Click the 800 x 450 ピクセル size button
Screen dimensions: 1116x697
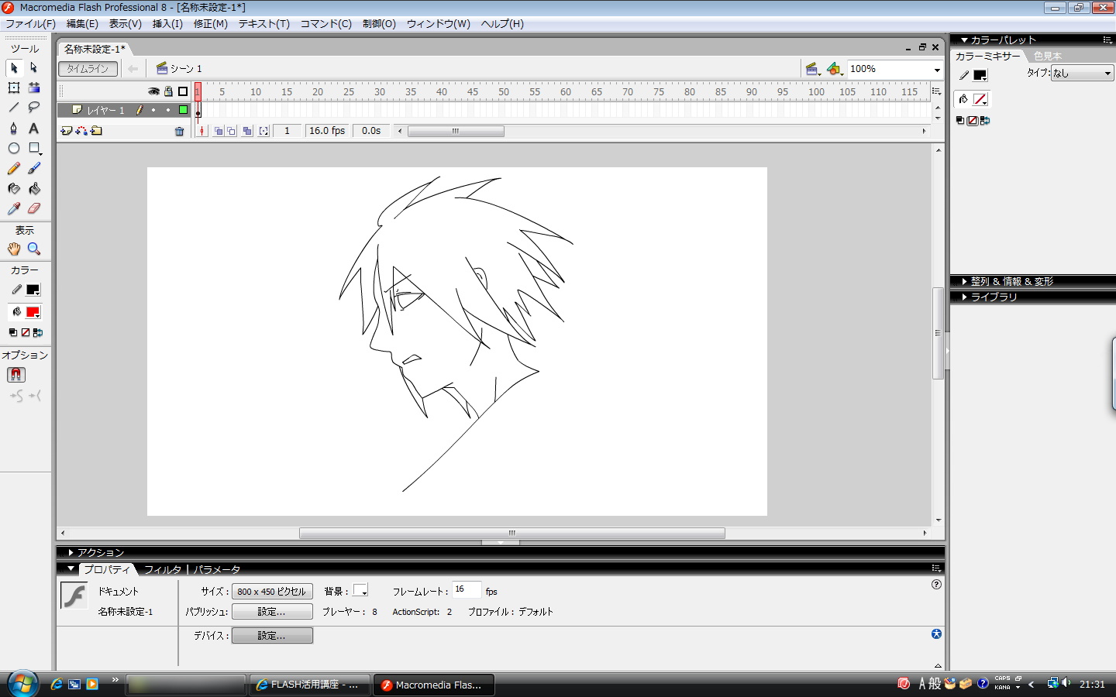[x=272, y=592]
